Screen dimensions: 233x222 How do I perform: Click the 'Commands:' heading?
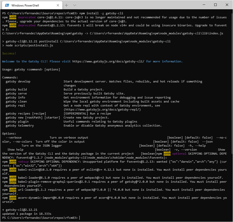pyautogui.click(x=10, y=77)
